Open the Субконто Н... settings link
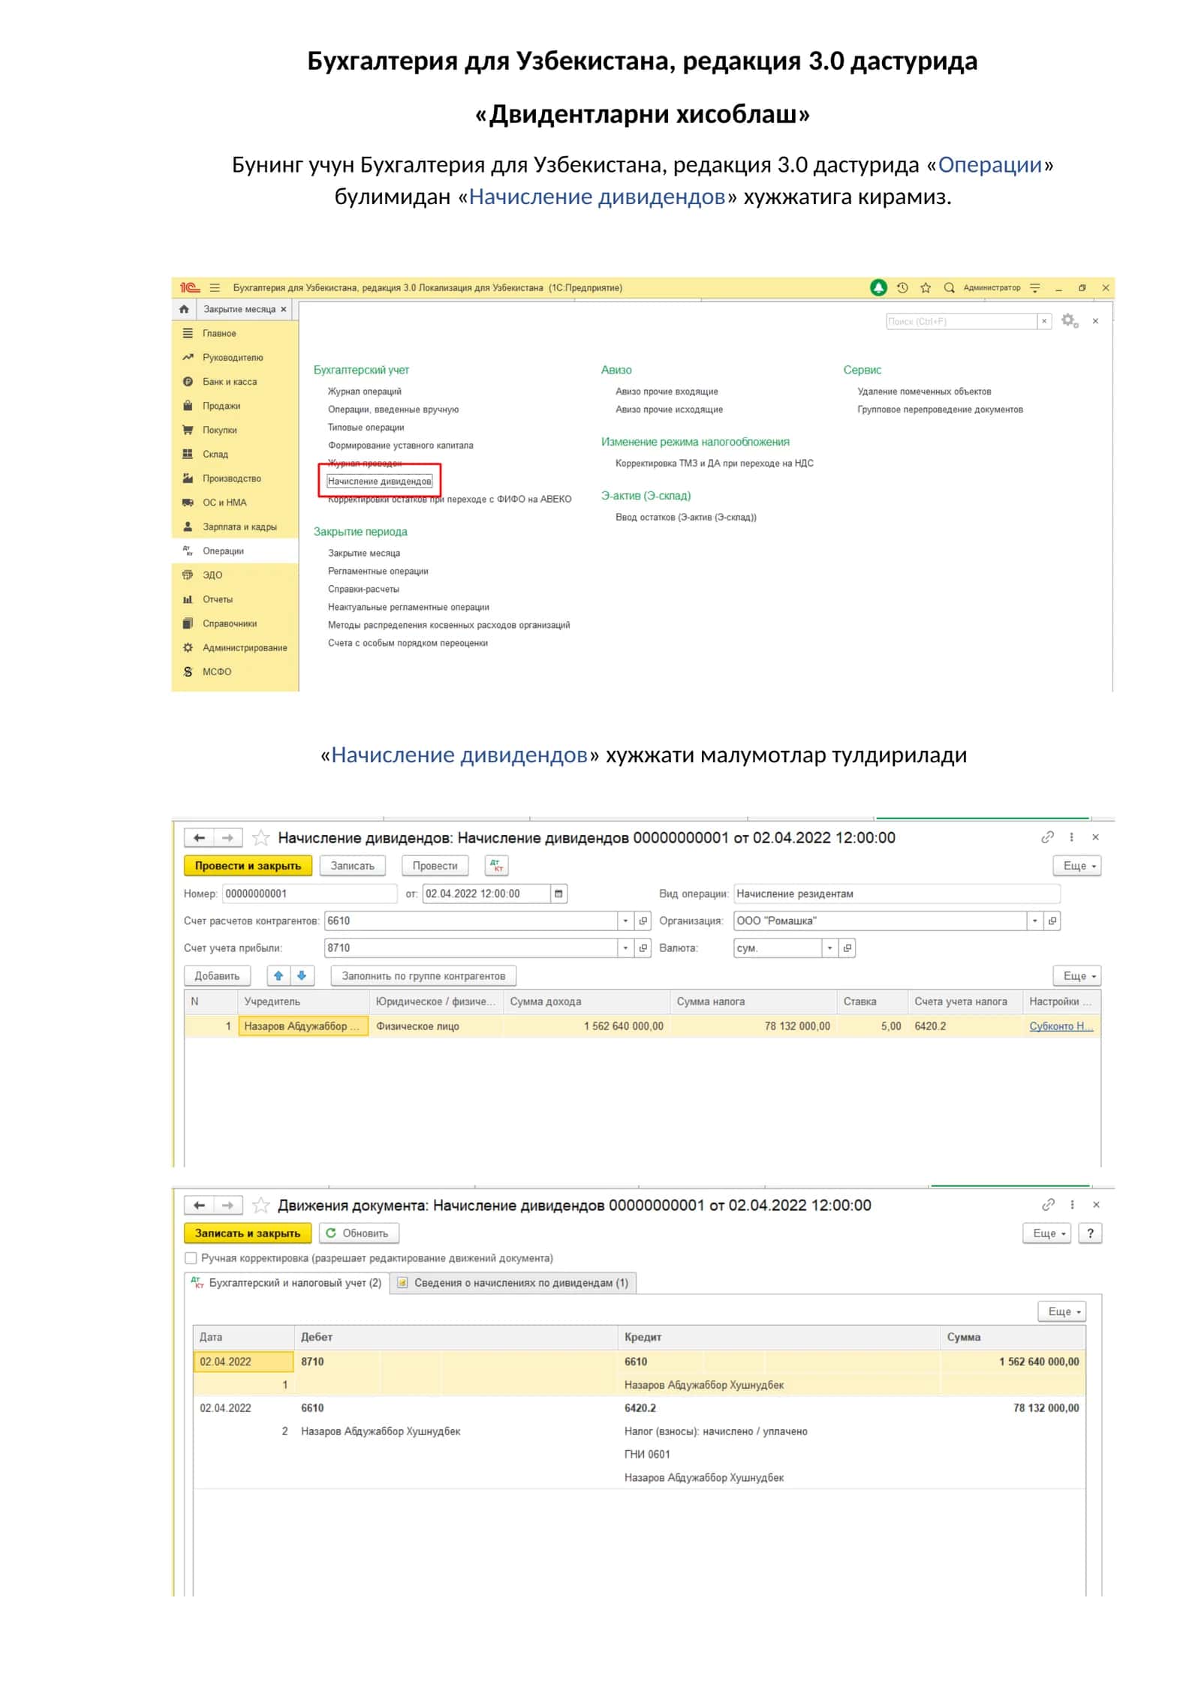This screenshot has width=1201, height=1697. [1061, 1026]
